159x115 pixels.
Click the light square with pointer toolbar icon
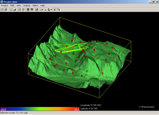(x=10, y=10)
